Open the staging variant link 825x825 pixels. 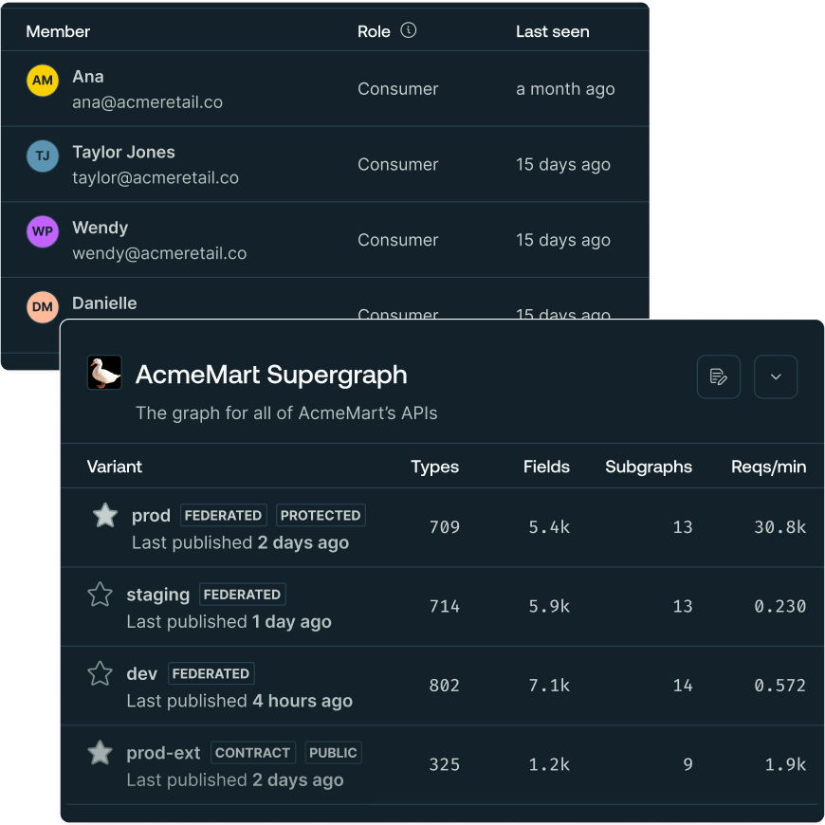[x=157, y=595]
